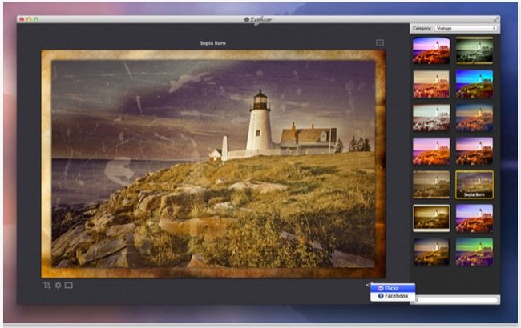
Task: Click the frame rectangle icon
Action: 69,285
